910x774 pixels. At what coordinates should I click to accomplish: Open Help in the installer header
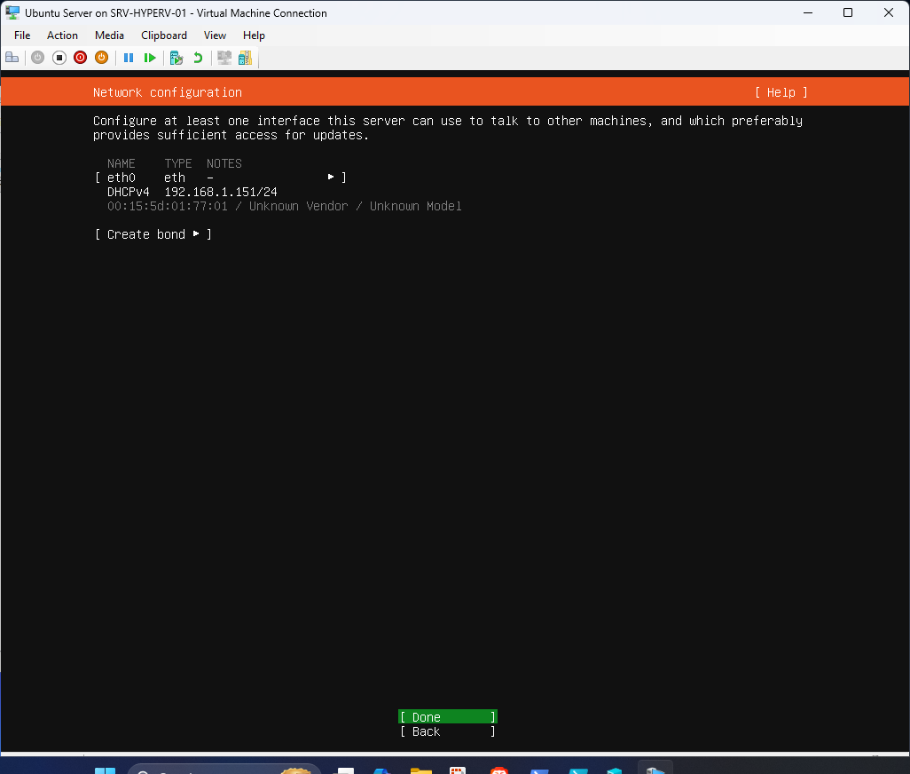pos(780,92)
